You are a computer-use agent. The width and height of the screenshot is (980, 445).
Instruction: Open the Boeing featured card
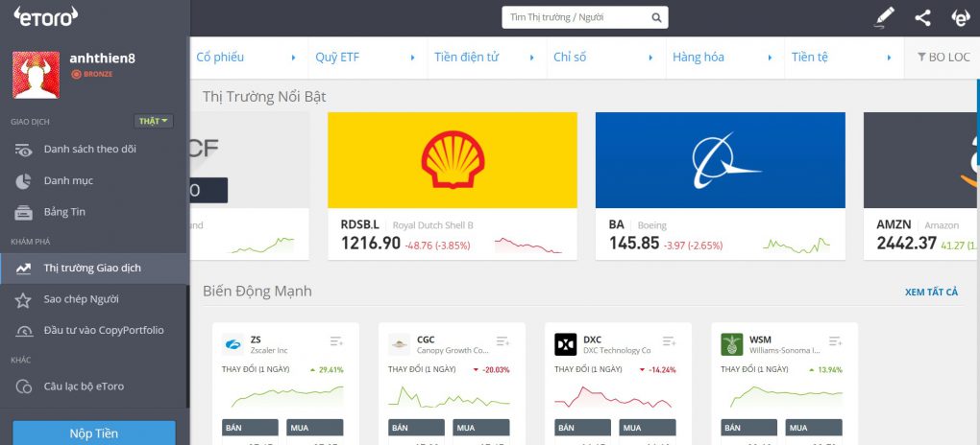pos(720,186)
